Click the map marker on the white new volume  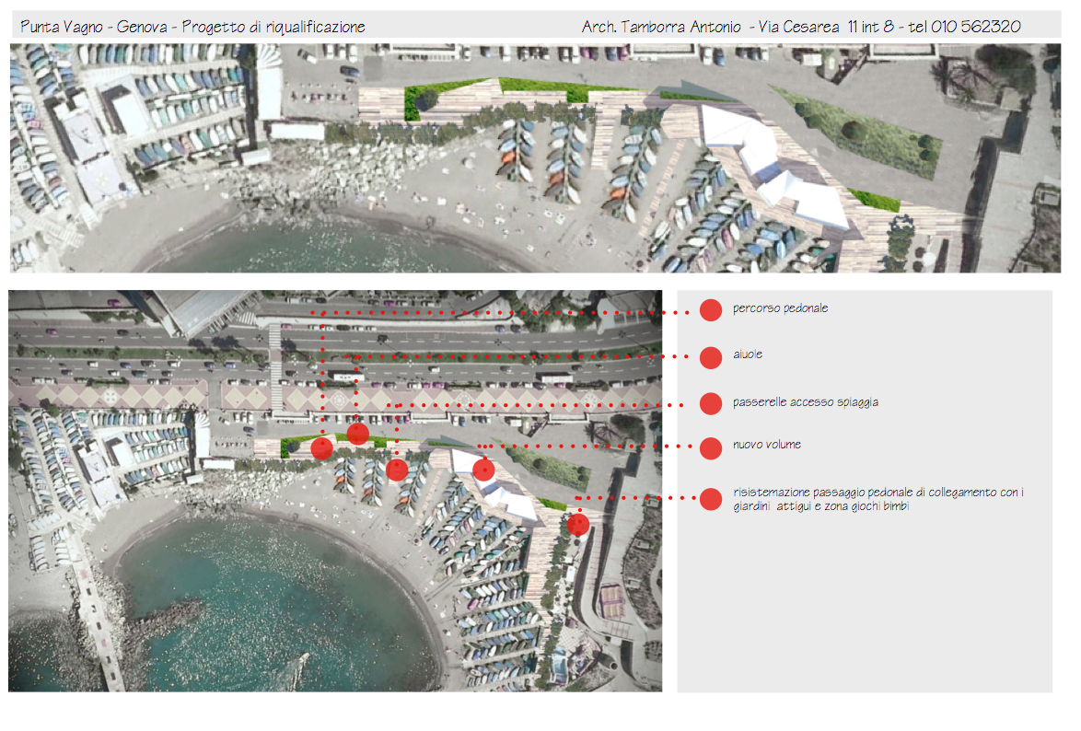tap(483, 470)
